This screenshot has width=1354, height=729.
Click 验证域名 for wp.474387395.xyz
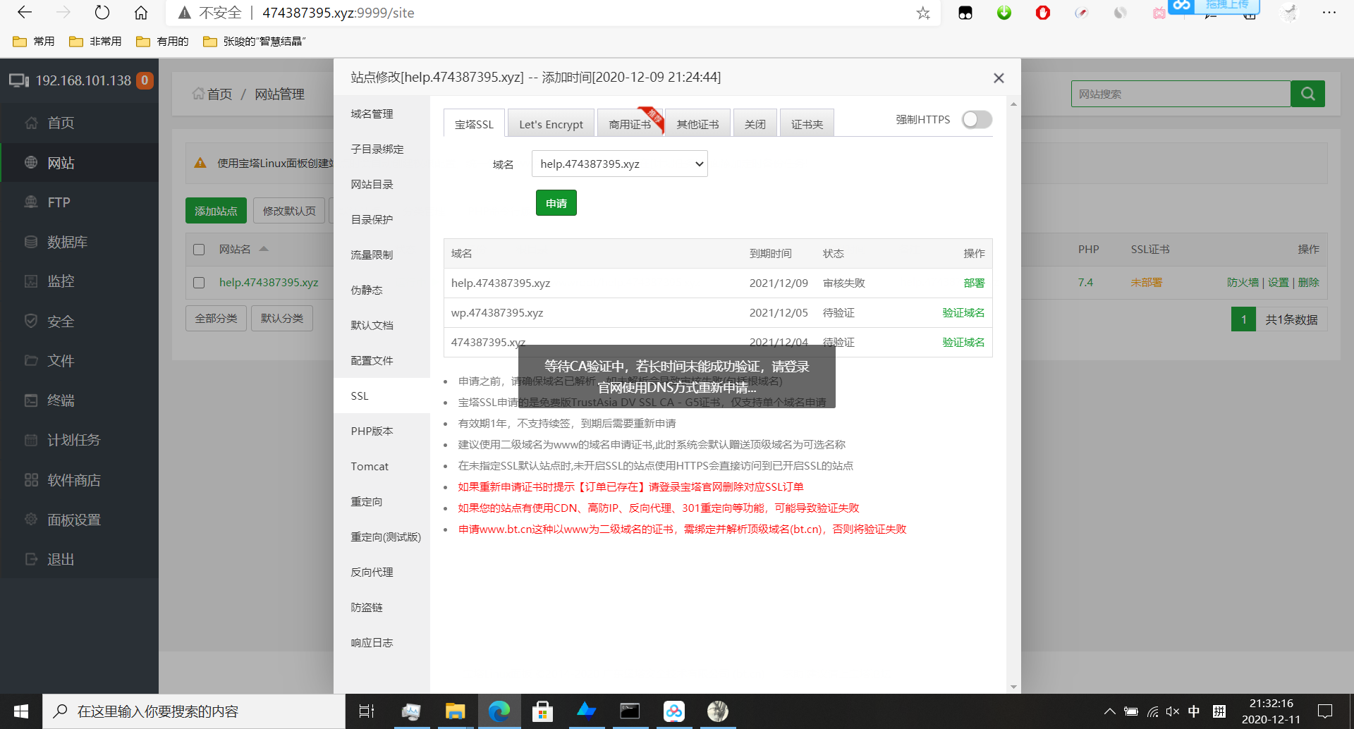963,312
